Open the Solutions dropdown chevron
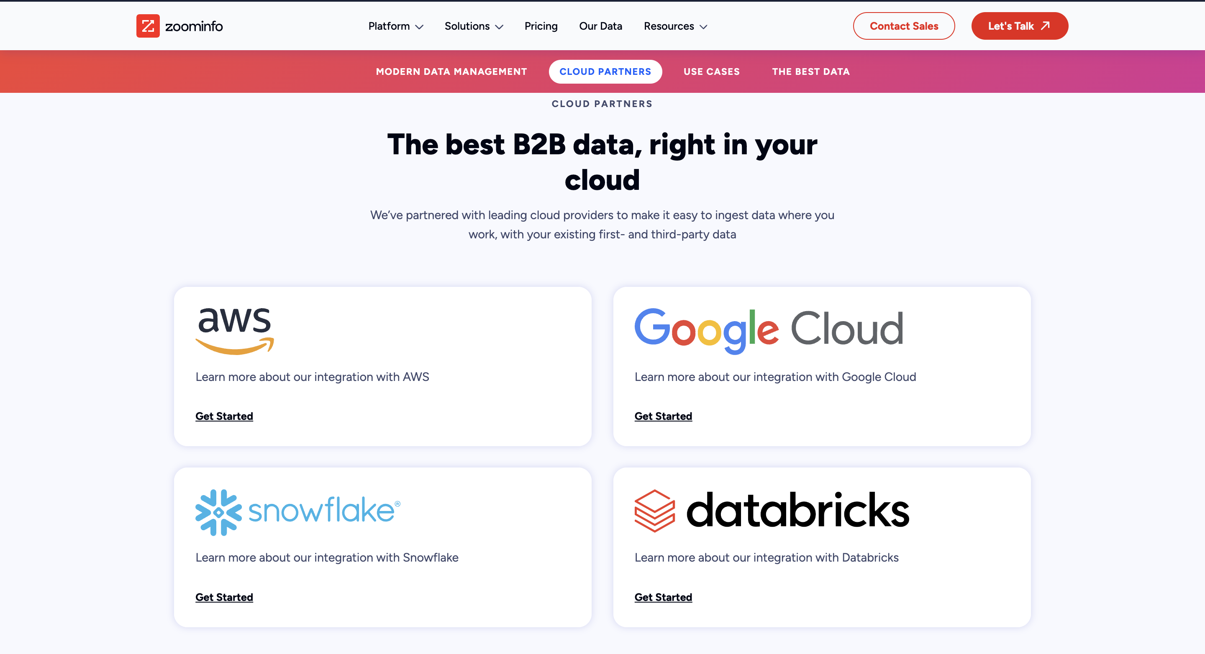 499,27
